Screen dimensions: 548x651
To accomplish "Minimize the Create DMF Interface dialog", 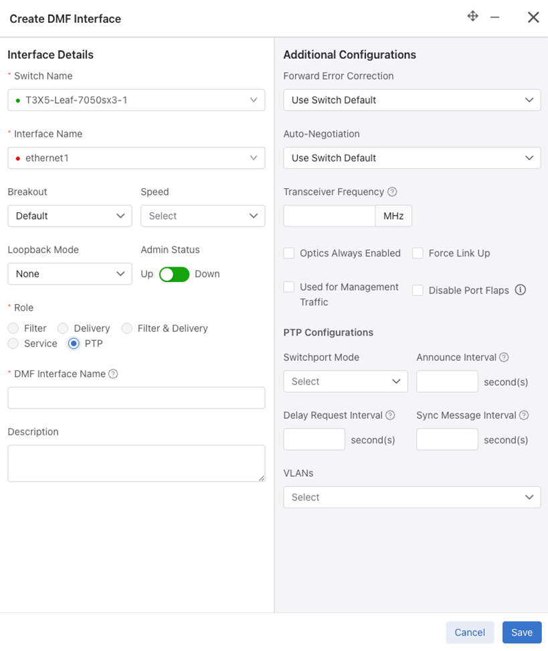I will [495, 17].
